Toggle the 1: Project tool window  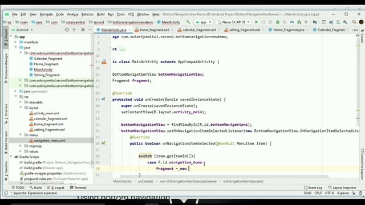6,37
